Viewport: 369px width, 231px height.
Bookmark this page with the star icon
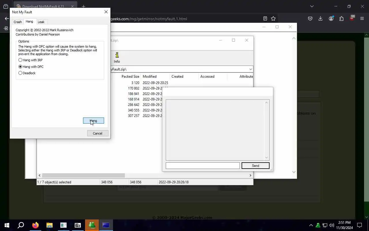[273, 18]
